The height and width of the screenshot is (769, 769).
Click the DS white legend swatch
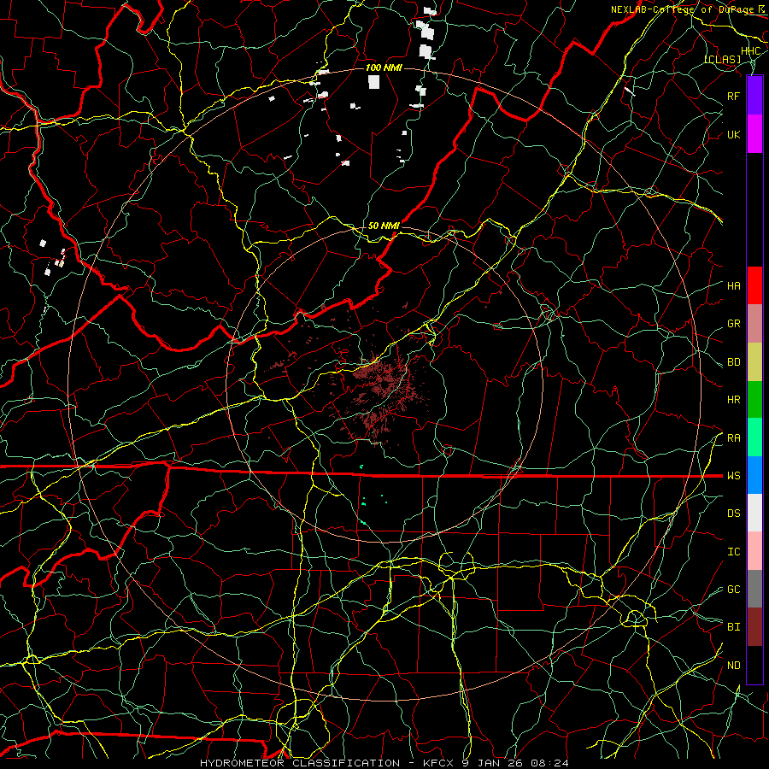tap(754, 513)
